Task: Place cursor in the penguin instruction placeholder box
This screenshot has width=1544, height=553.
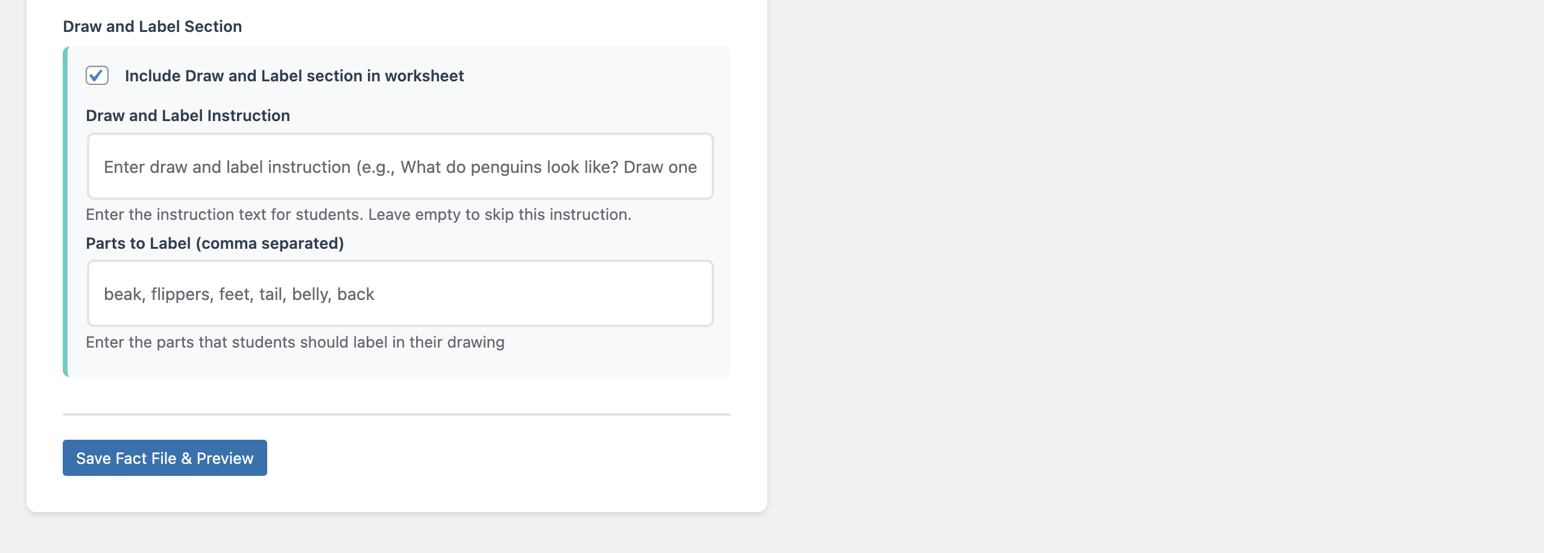Action: tap(400, 166)
